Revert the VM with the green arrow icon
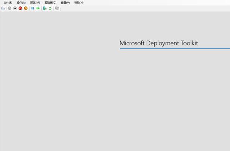The width and height of the screenshot is (230, 151). [x=50, y=8]
